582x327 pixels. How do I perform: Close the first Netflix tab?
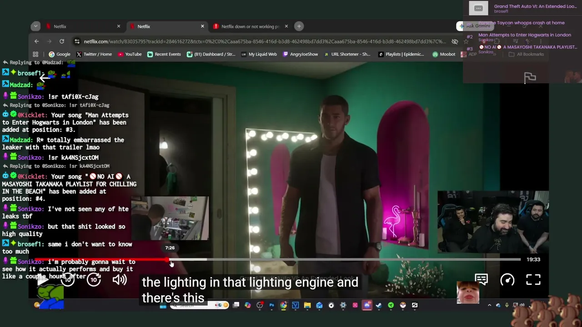(119, 26)
